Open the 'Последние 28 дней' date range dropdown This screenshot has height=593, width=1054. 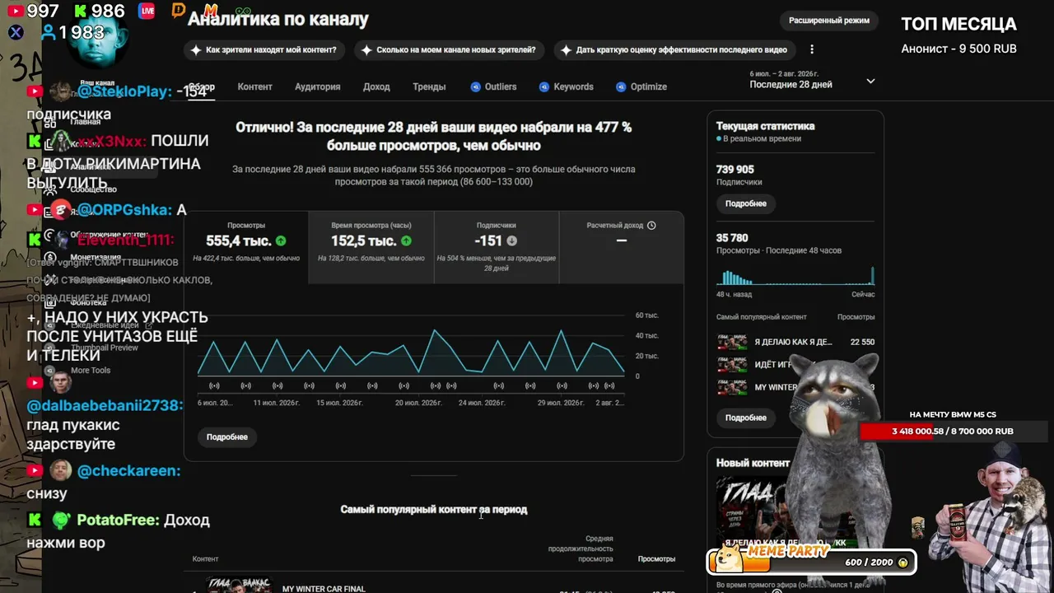point(813,80)
